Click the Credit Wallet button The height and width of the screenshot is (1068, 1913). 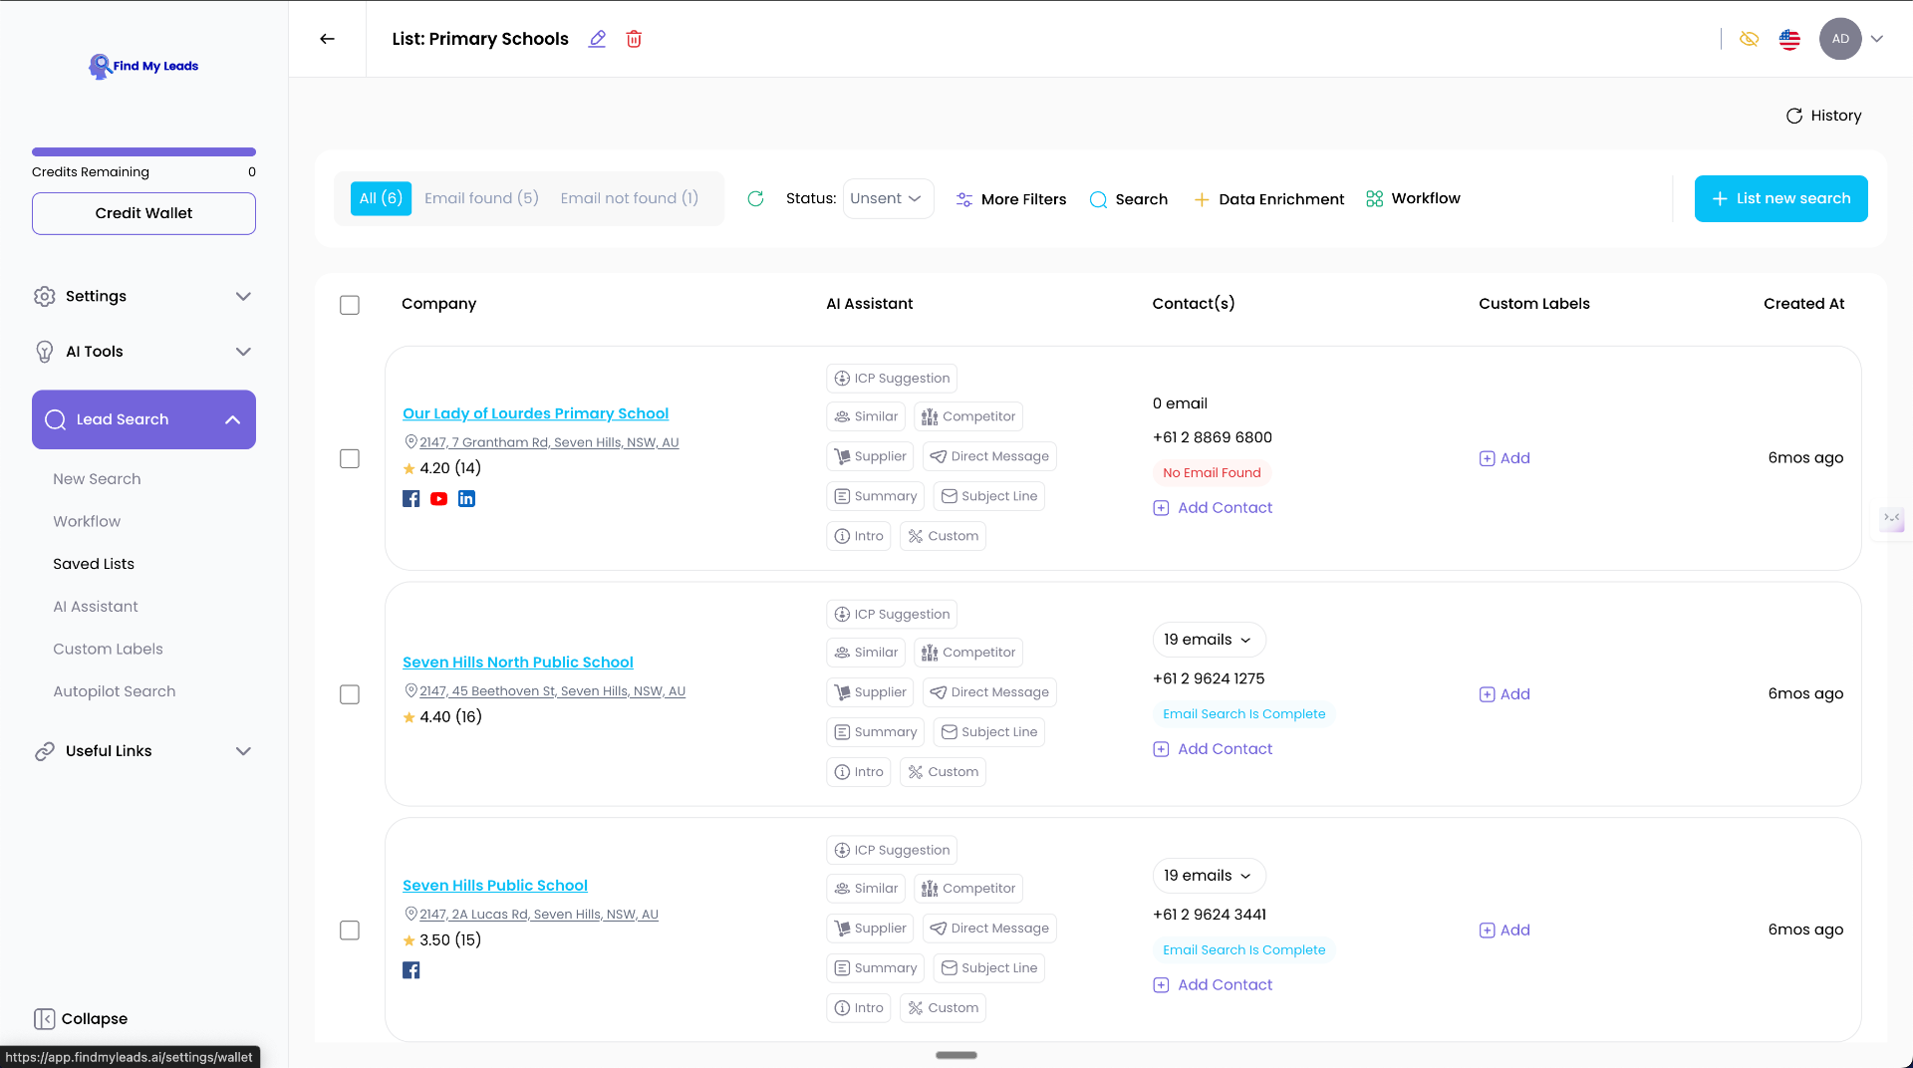[x=143, y=213]
